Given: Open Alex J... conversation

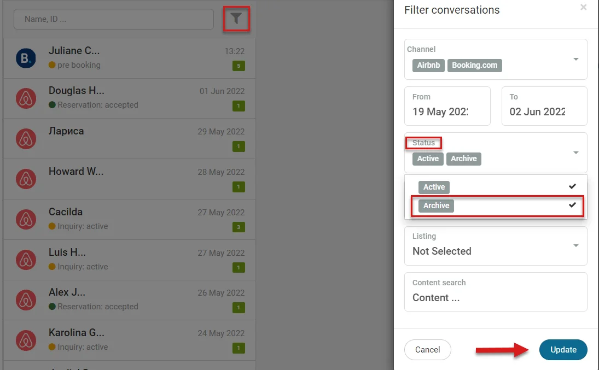Looking at the screenshot, I should [x=130, y=299].
